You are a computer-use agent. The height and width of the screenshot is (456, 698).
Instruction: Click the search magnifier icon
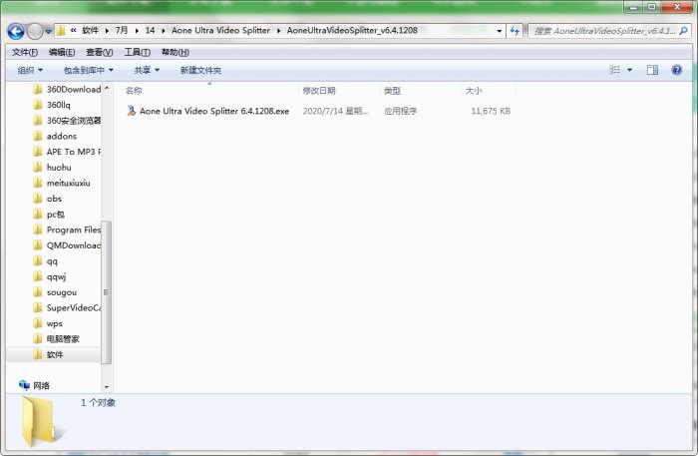(x=683, y=31)
